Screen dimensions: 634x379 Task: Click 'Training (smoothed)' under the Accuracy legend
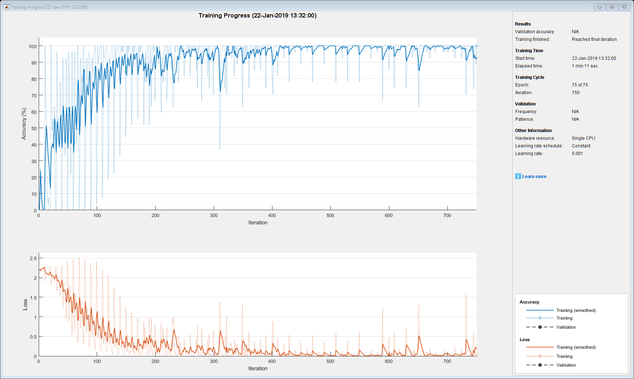click(x=576, y=310)
